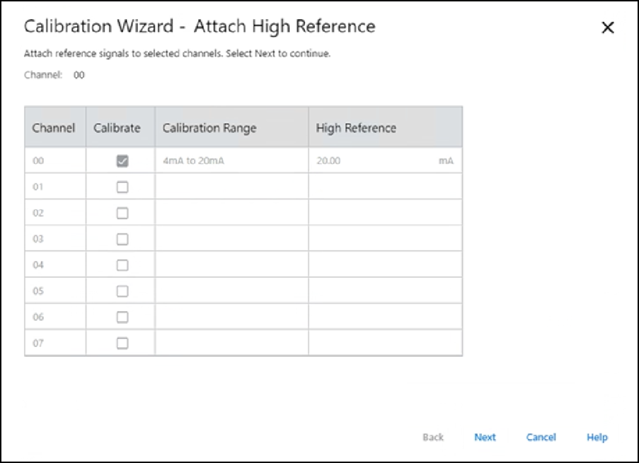Screen dimensions: 639x463
Task: Uncheck the Calibrate checkbox for channel 00
Action: (x=122, y=161)
